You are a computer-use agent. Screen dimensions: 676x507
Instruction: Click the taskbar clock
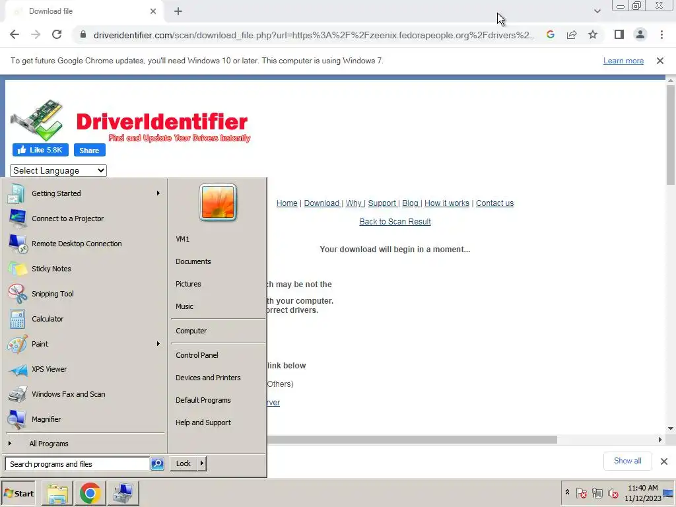coord(642,493)
